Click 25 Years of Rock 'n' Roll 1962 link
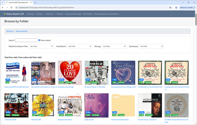197x125 pixels. tap(95, 87)
